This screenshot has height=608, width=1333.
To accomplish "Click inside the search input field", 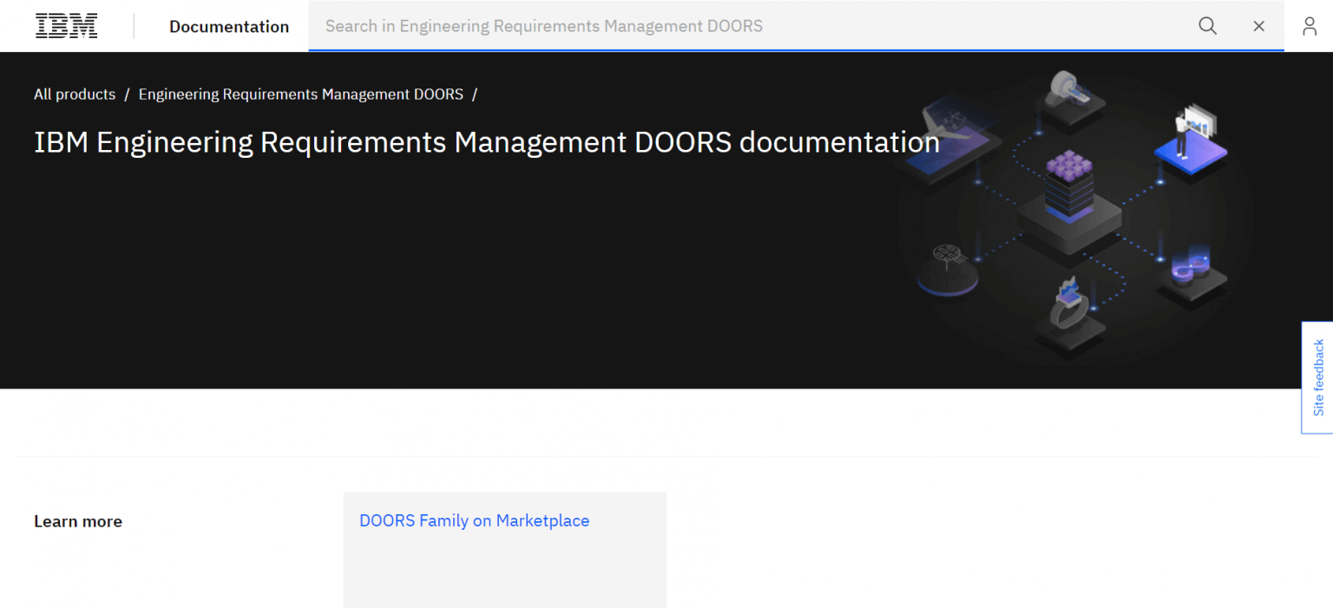I will tap(607, 26).
